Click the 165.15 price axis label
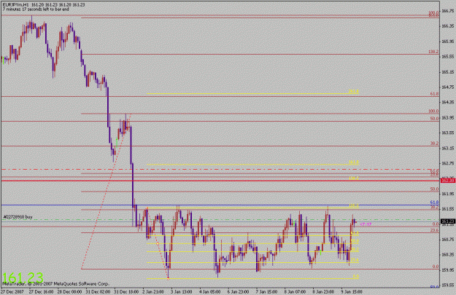This screenshot has width=456, height=295. 448,71
